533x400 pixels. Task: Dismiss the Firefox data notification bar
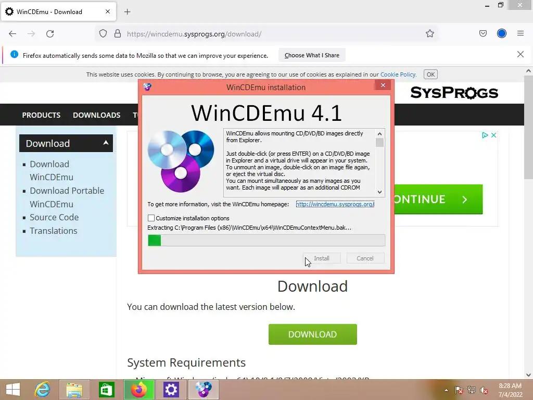coord(521,54)
